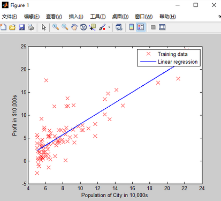Insert a colorbar with the Colorbar icon
The width and height of the screenshot is (221, 201).
pyautogui.click(x=132, y=27)
